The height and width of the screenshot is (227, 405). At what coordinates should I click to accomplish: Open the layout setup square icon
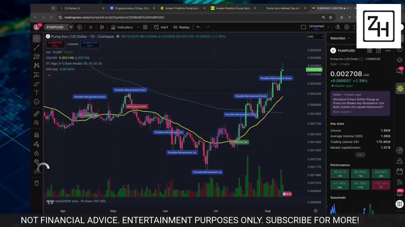tap(303, 27)
